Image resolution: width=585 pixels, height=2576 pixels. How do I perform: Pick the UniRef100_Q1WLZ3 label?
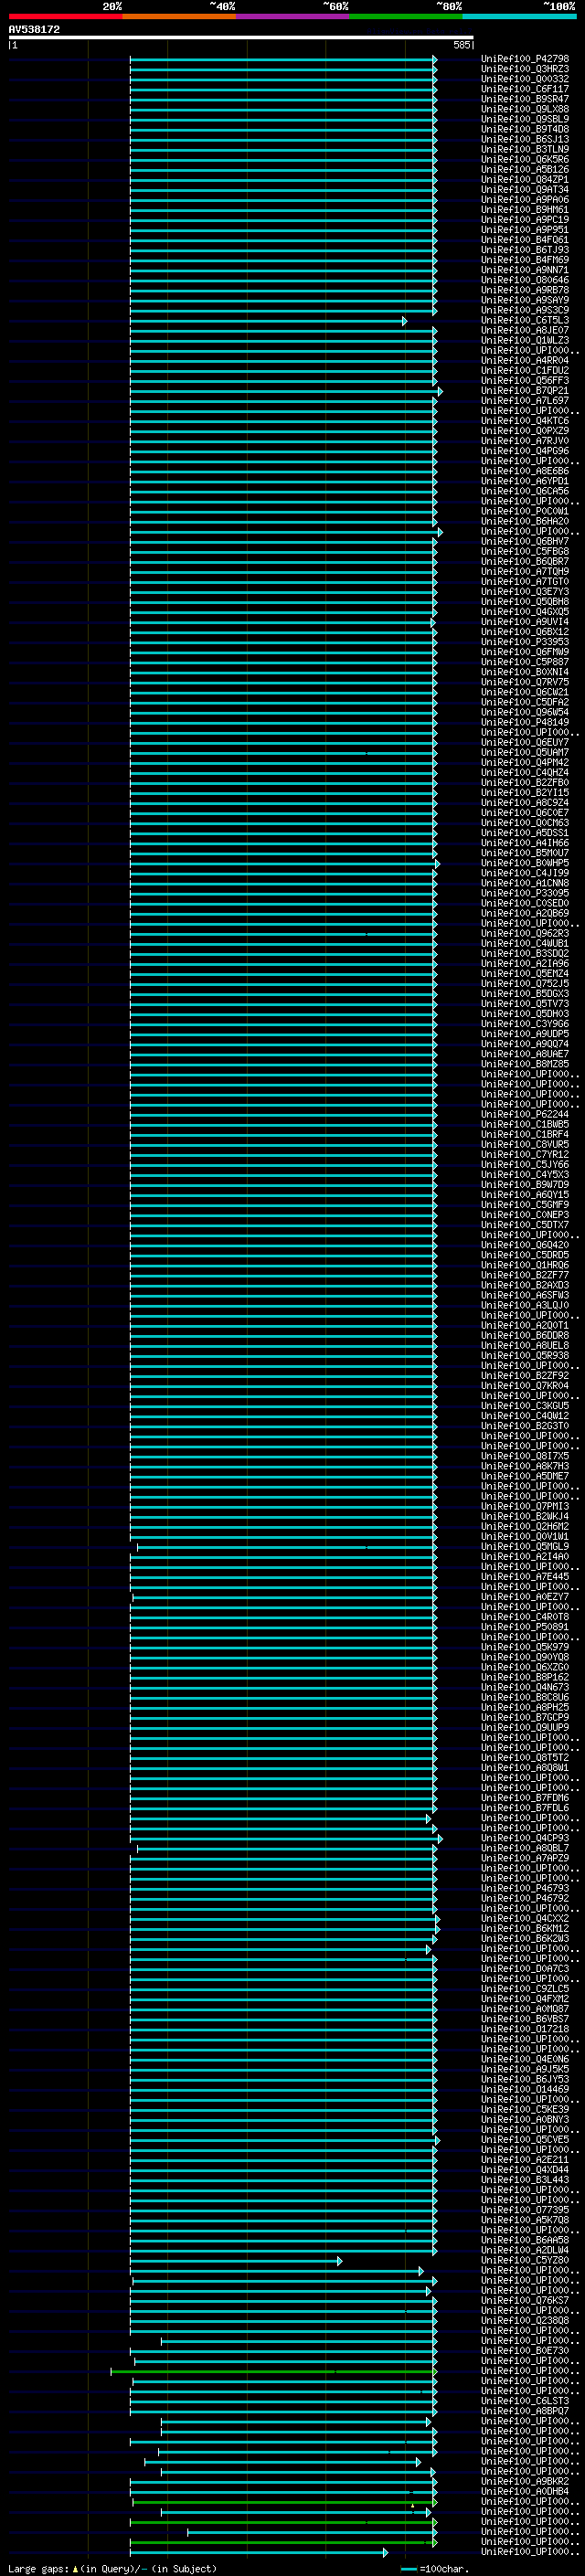[x=525, y=340]
